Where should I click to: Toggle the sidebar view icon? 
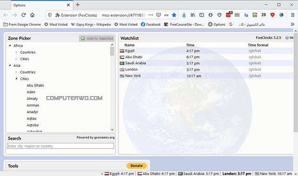tap(202, 15)
